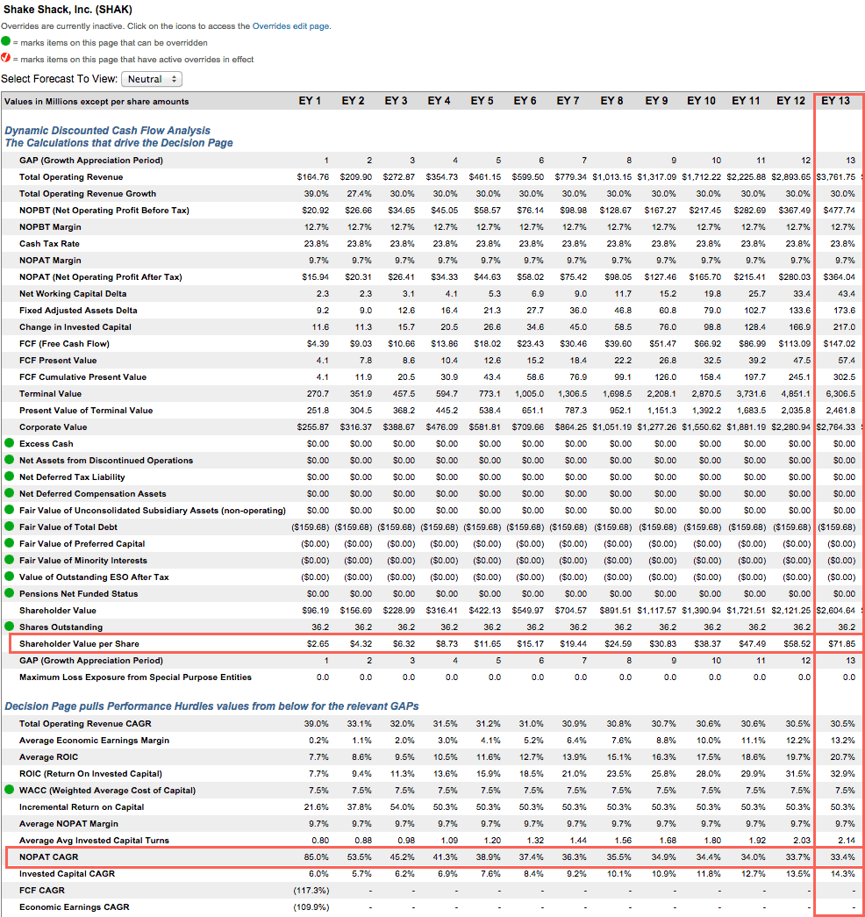Click the green legend dot for overridable items
The width and height of the screenshot is (865, 917).
pyautogui.click(x=6, y=41)
